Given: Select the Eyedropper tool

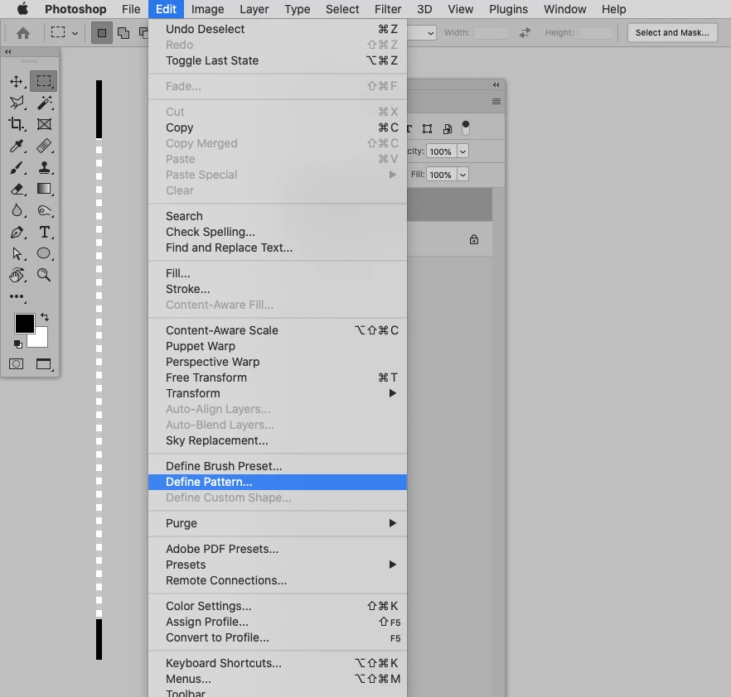Looking at the screenshot, I should tap(17, 146).
